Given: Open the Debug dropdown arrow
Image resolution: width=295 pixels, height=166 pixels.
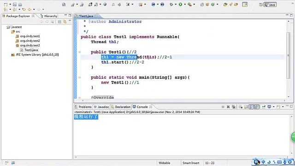Looking at the screenshot, I should [176, 4].
